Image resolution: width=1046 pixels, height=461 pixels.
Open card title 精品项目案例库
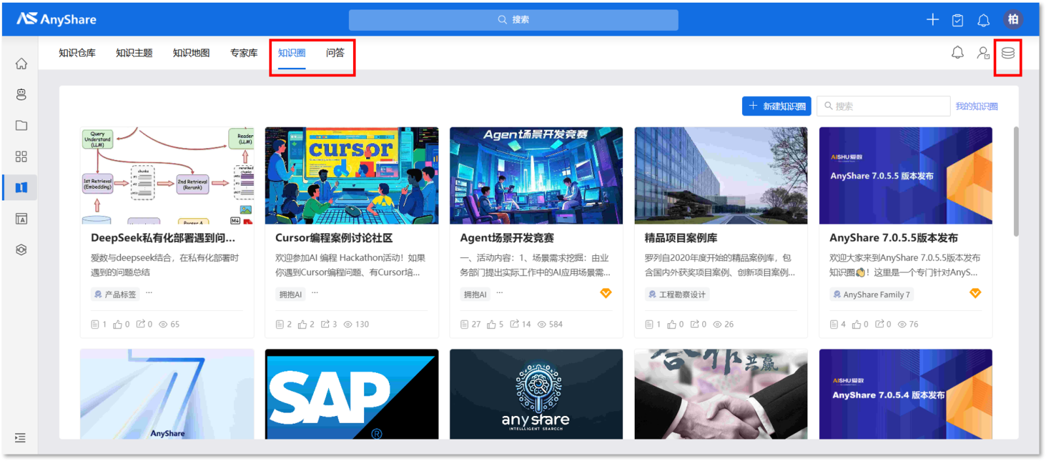click(x=681, y=238)
